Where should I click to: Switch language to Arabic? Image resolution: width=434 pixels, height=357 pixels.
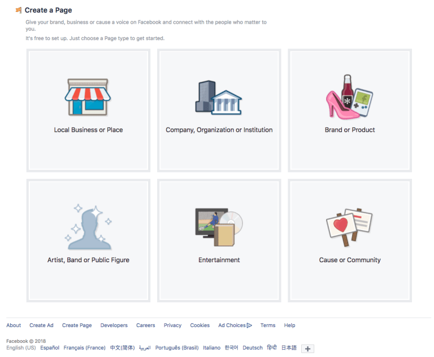(x=145, y=347)
